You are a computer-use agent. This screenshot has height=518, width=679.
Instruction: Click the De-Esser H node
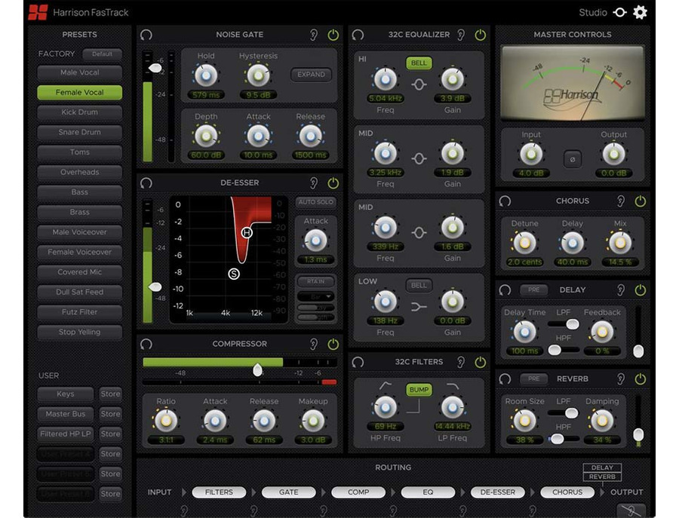point(247,233)
